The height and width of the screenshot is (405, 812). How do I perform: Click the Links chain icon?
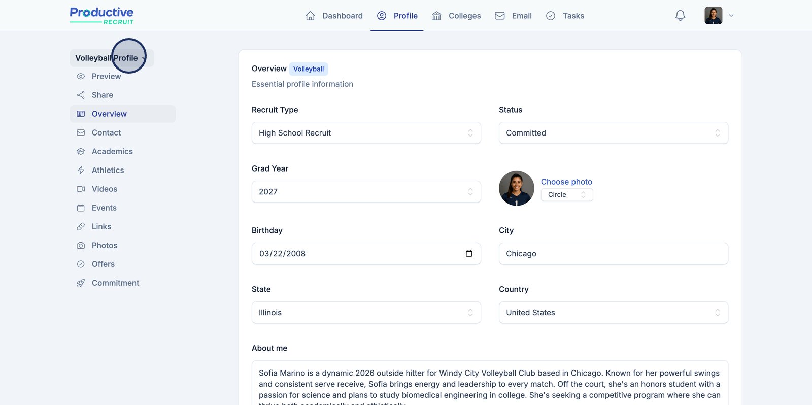point(81,227)
